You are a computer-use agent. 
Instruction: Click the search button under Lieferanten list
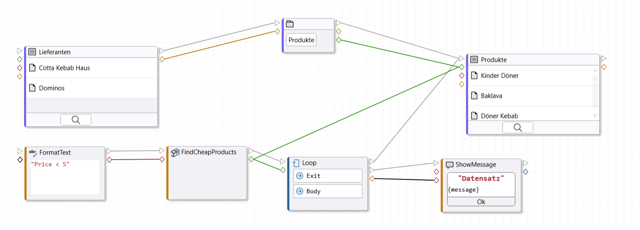76,120
